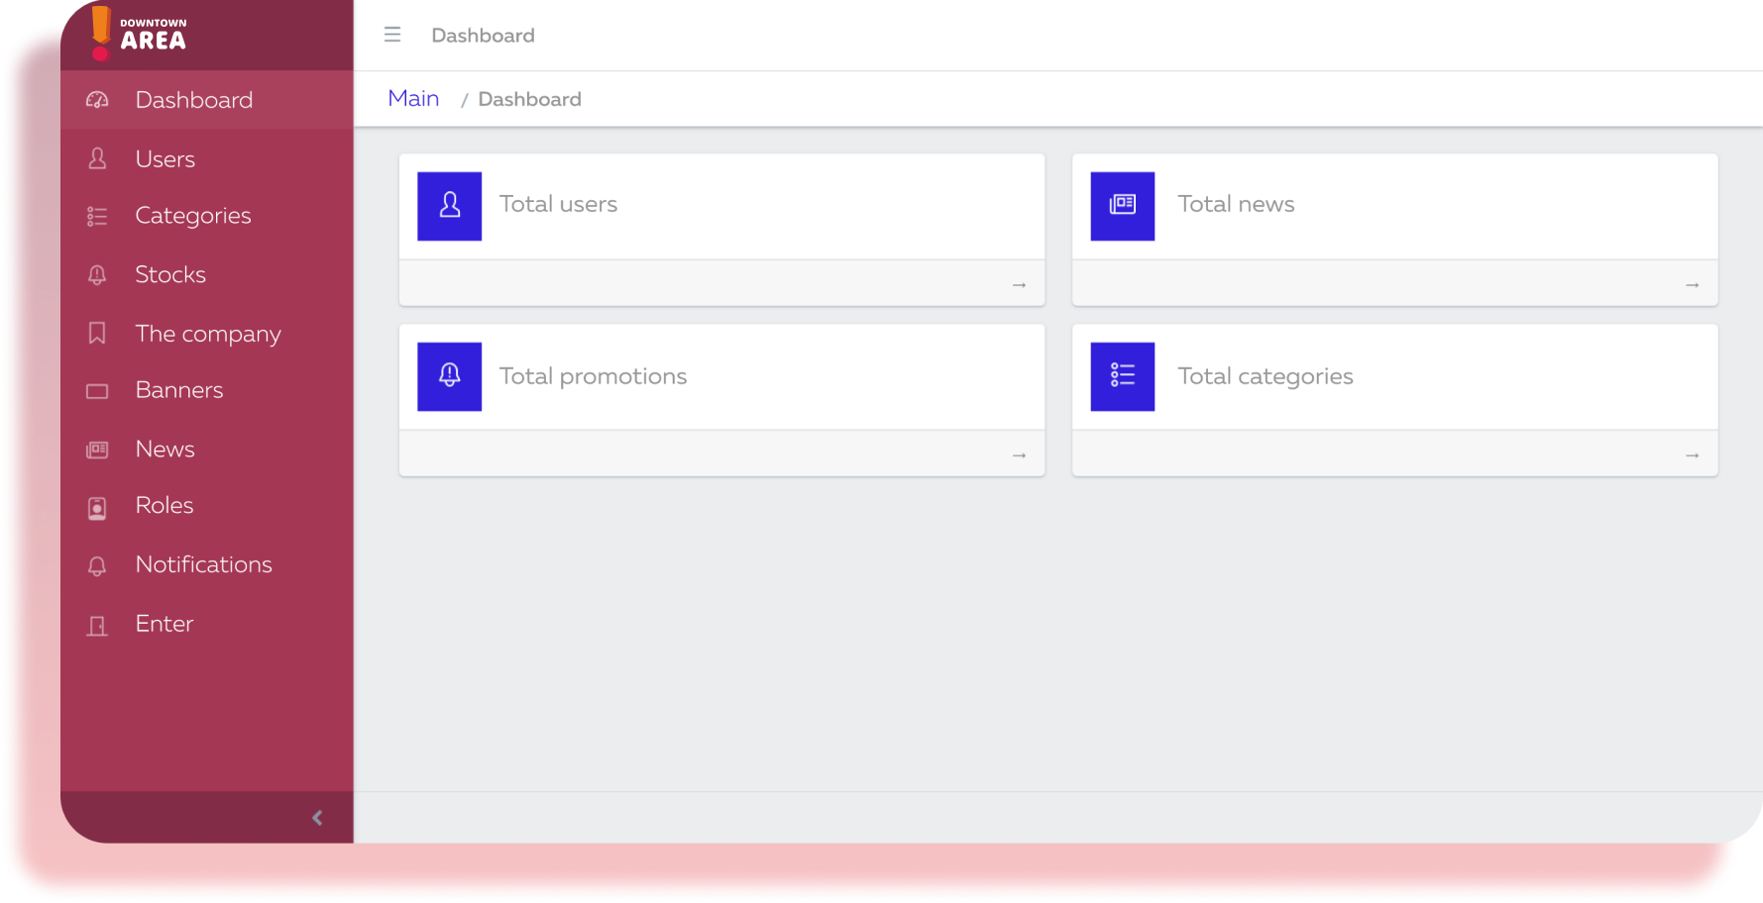Click the blue Total promotions bell icon

(x=450, y=376)
